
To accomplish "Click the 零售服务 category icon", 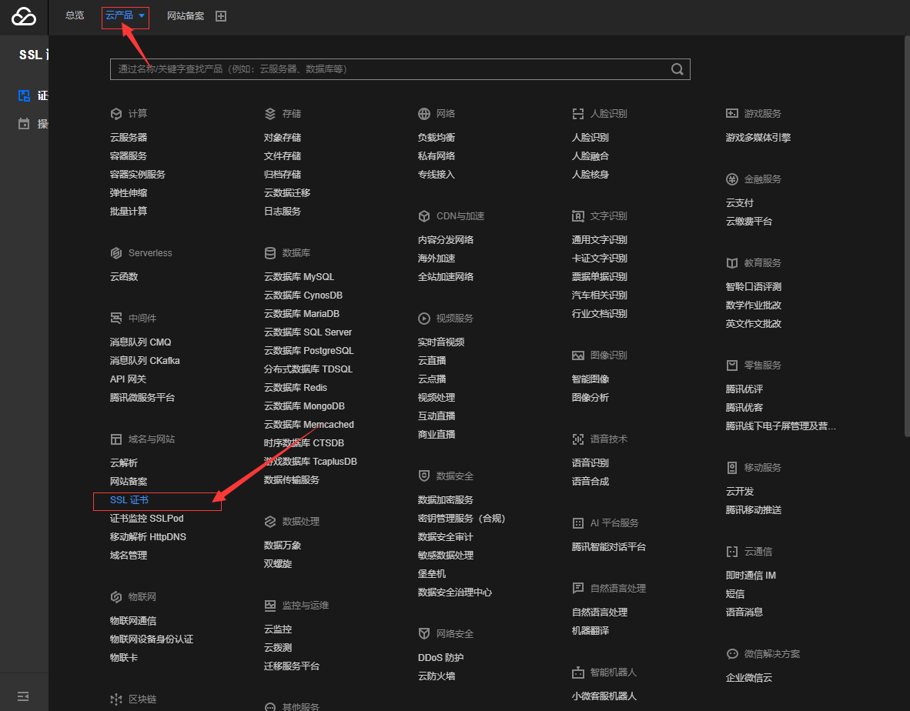I will (x=732, y=366).
